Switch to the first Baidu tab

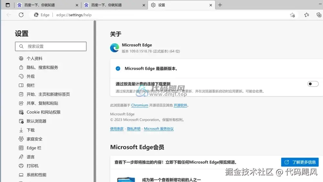point(47,5)
